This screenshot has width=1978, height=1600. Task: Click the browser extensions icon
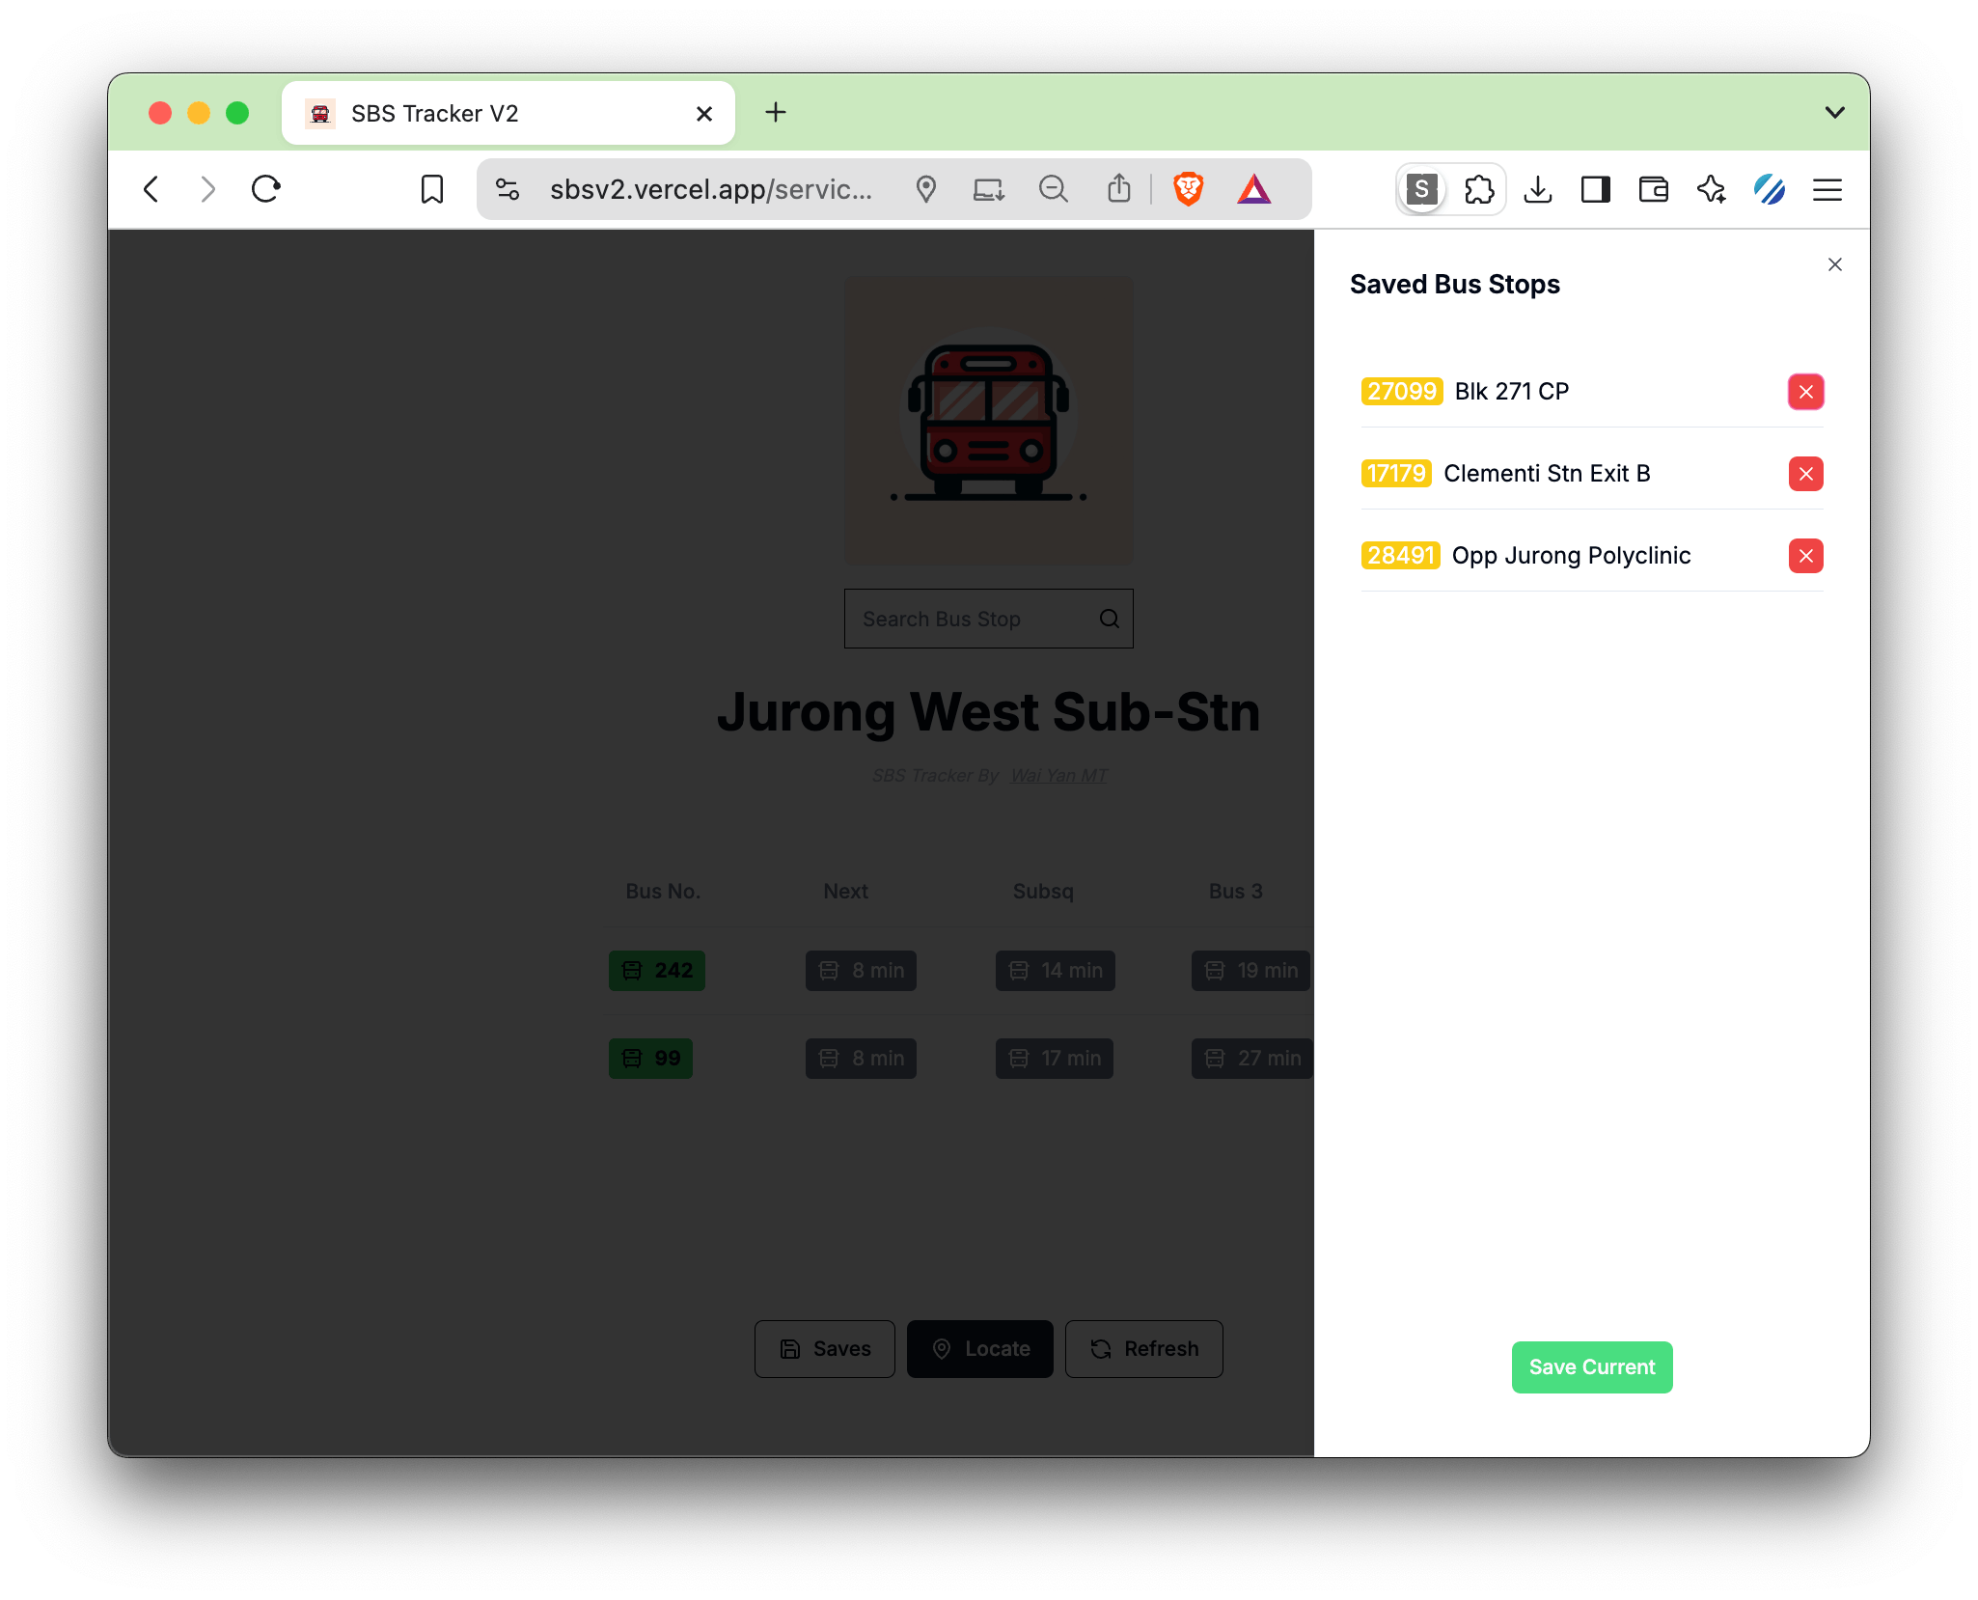point(1478,189)
